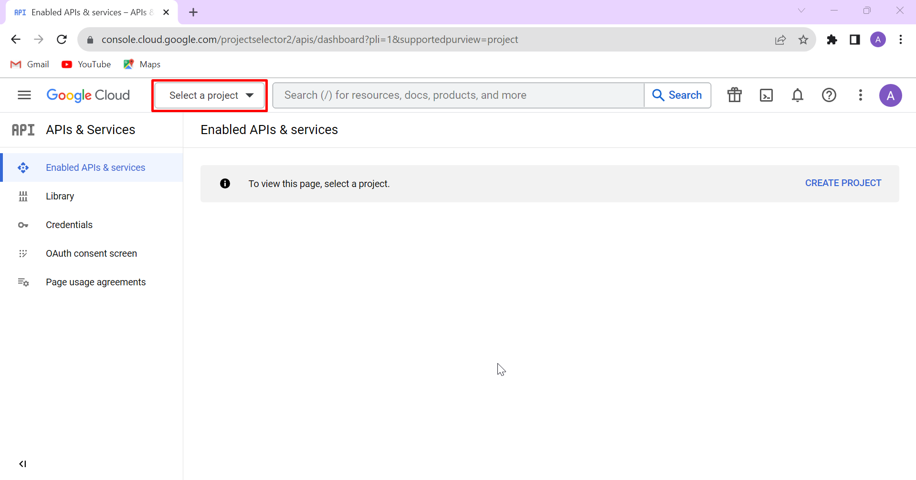Open the navigation menu hamburger icon
This screenshot has height=480, width=916.
pos(24,95)
